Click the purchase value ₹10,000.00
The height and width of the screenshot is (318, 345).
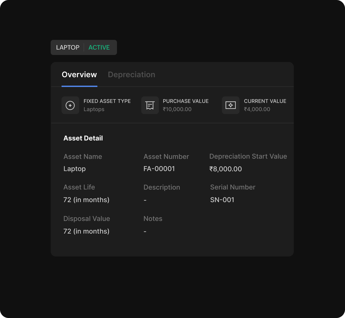(177, 109)
